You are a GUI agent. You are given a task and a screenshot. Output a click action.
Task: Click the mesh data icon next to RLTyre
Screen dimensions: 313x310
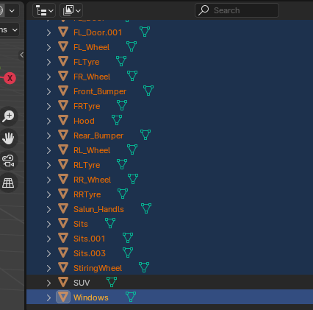[x=122, y=164]
